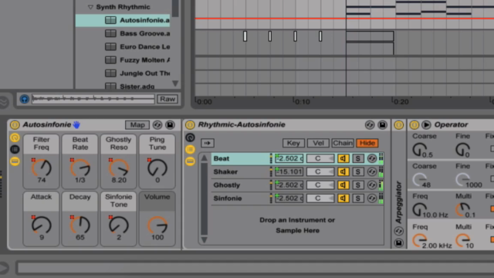Solo the Beat chain

[357, 158]
